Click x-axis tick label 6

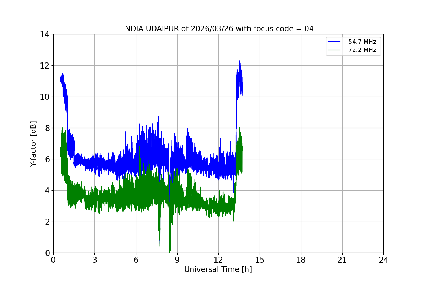pyautogui.click(x=136, y=260)
